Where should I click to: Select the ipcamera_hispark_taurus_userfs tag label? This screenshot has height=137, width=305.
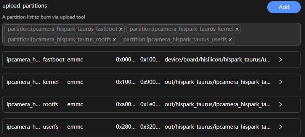click(175, 40)
